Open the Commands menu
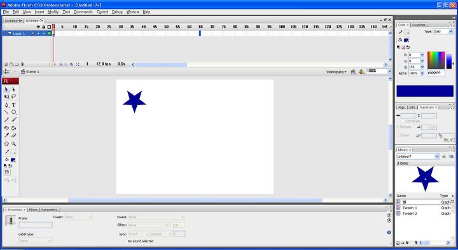 83,12
